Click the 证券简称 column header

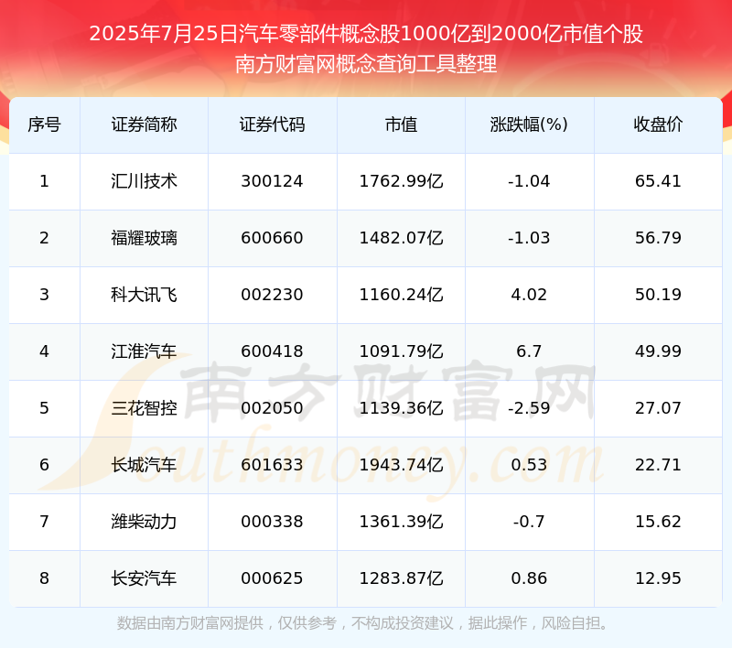[x=144, y=124]
